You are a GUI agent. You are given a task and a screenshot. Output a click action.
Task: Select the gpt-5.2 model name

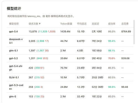tap(13, 58)
